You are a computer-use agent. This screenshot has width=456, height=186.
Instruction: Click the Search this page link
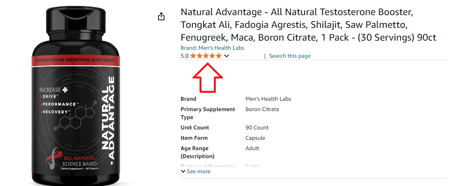click(290, 56)
